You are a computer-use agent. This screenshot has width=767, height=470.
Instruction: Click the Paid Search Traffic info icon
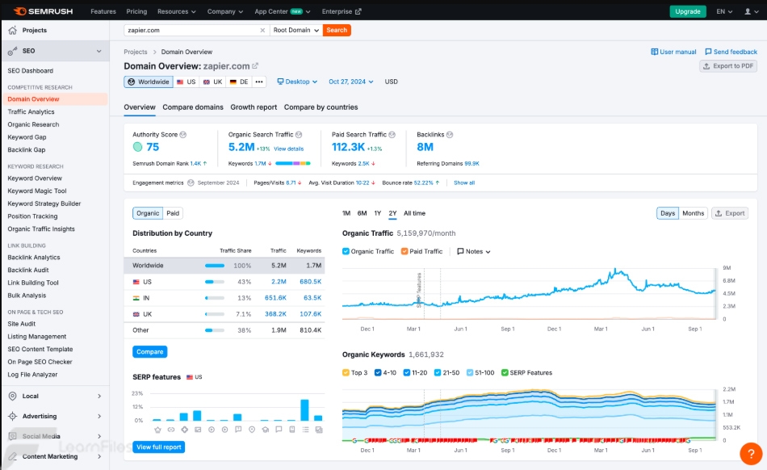pos(392,135)
